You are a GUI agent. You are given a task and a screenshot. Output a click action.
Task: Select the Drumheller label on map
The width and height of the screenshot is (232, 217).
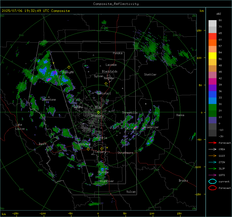click(151, 127)
